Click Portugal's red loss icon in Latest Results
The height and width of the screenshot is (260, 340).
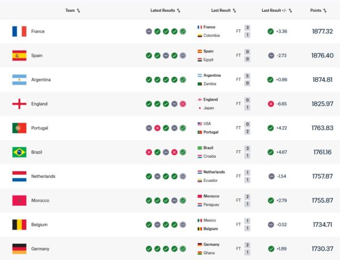[x=157, y=128]
